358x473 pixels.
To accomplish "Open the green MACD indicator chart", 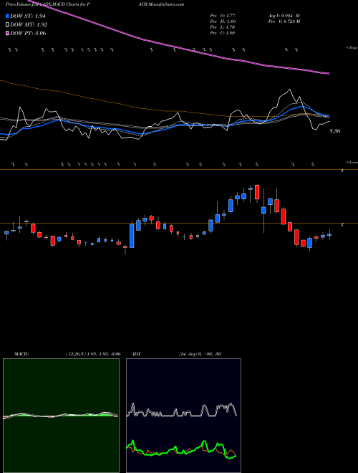I will [61, 416].
